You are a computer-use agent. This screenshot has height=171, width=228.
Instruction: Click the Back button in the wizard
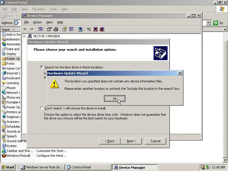(110, 141)
